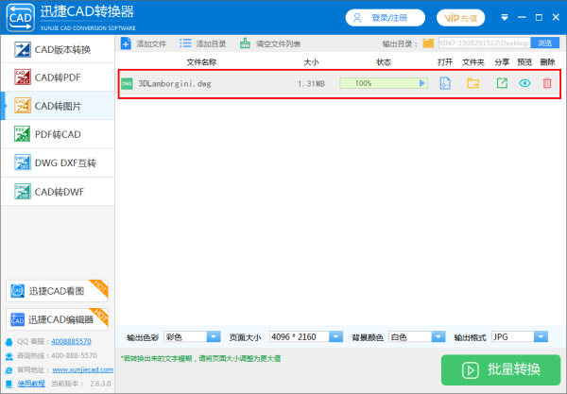Expand the 页面大小 dropdown arrow
The width and height of the screenshot is (567, 394).
[x=335, y=337]
